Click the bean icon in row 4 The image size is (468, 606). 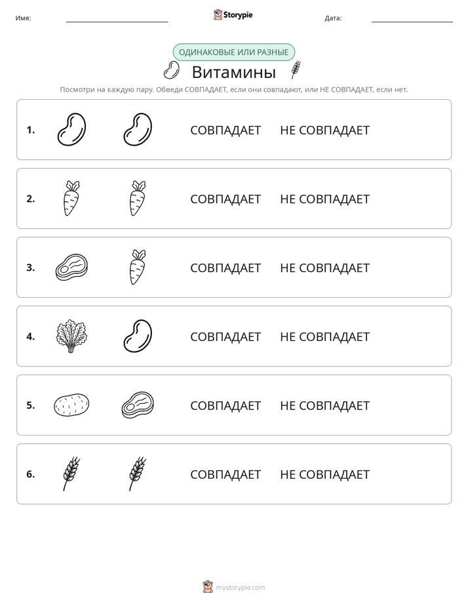coord(138,336)
